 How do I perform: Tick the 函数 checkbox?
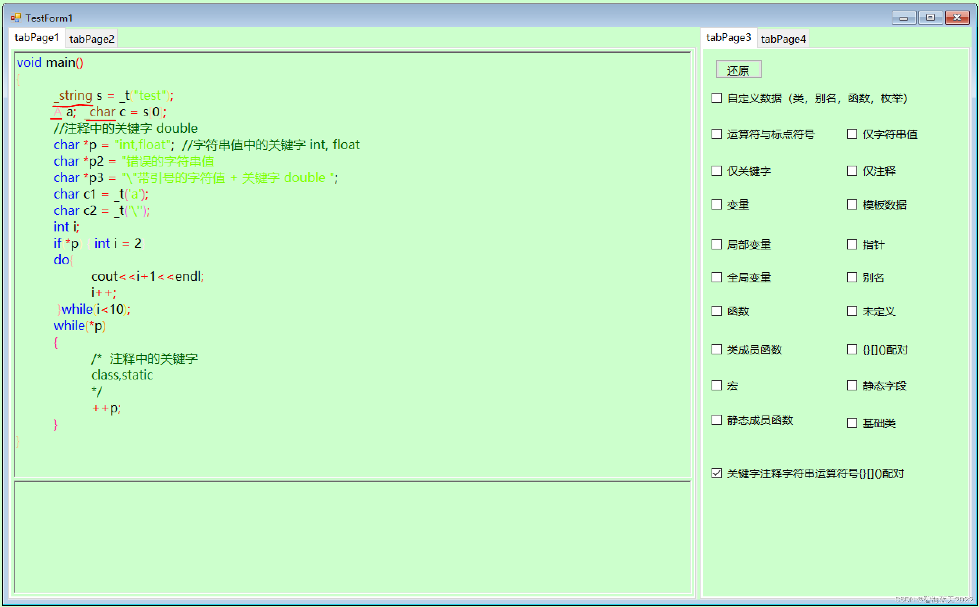click(x=717, y=311)
